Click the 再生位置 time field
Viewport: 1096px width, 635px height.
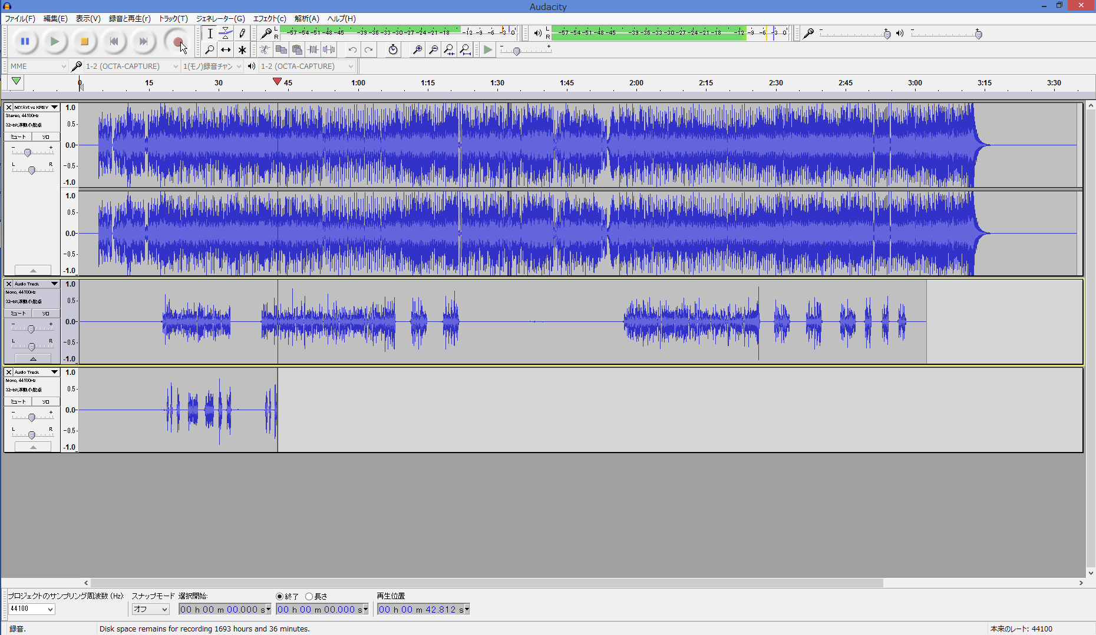[x=423, y=609]
